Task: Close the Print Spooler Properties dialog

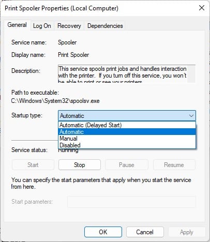Action: (202, 8)
